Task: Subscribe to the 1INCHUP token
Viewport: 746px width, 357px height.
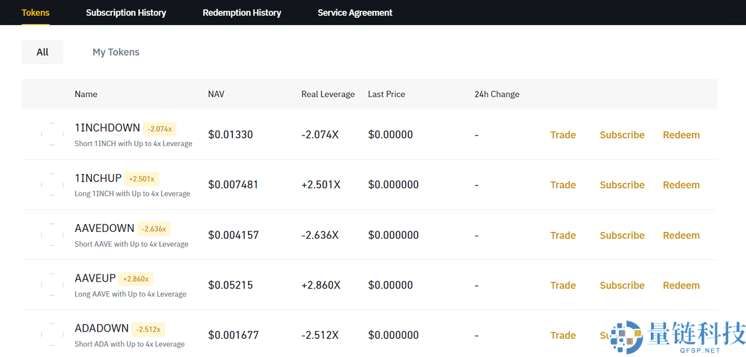Action: [622, 185]
